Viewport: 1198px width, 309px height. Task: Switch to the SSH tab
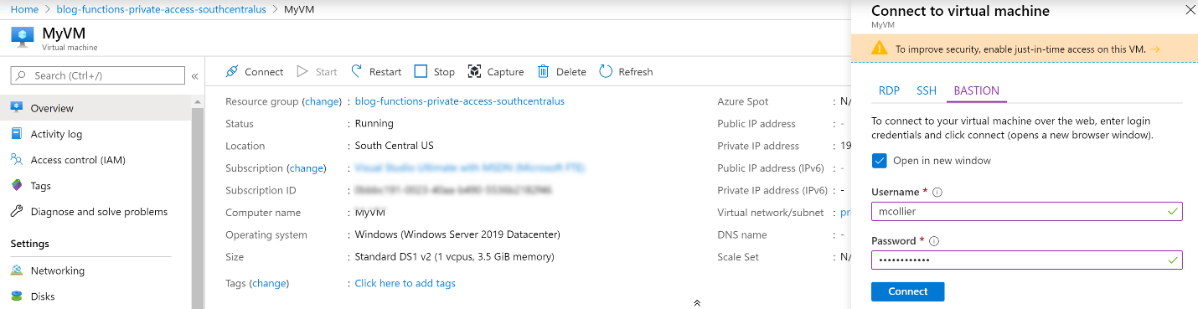click(x=927, y=91)
